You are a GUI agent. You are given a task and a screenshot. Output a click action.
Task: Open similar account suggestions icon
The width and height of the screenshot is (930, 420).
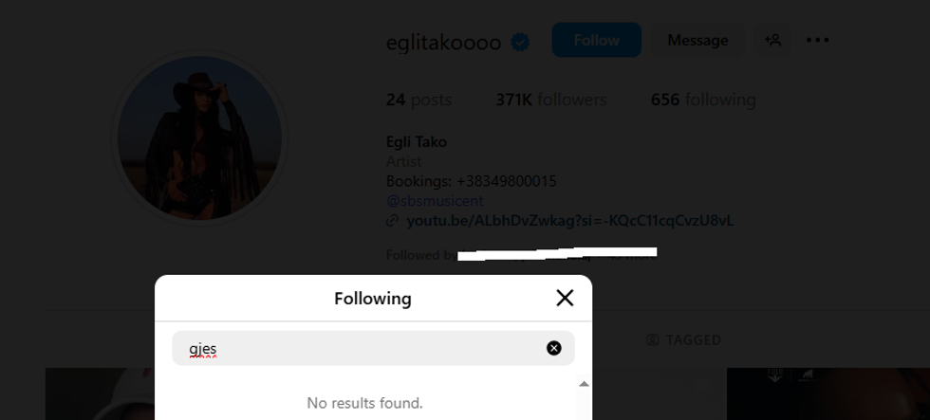coord(773,40)
